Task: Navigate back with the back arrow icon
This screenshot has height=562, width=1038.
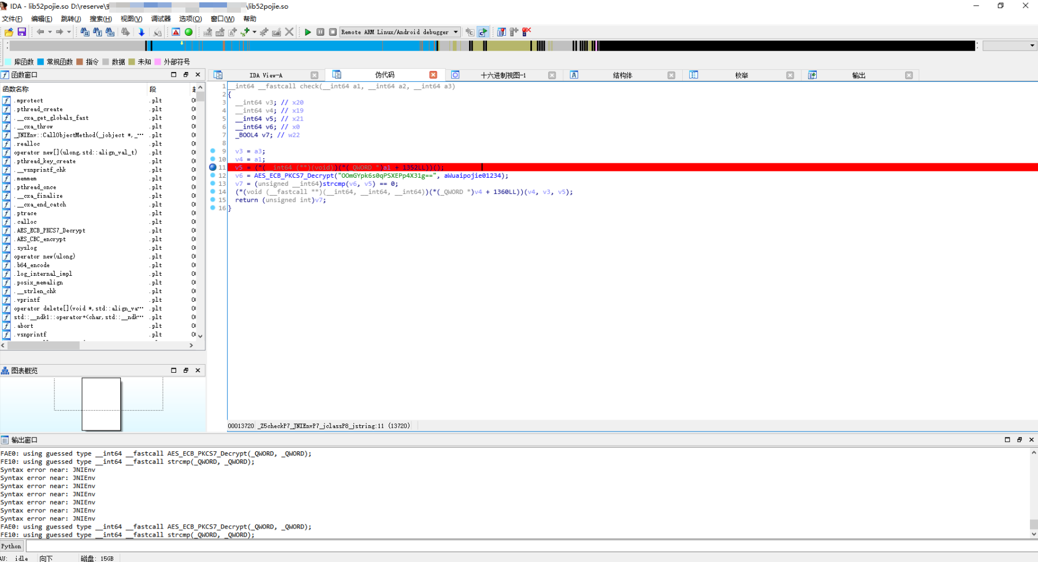Action: coord(40,32)
